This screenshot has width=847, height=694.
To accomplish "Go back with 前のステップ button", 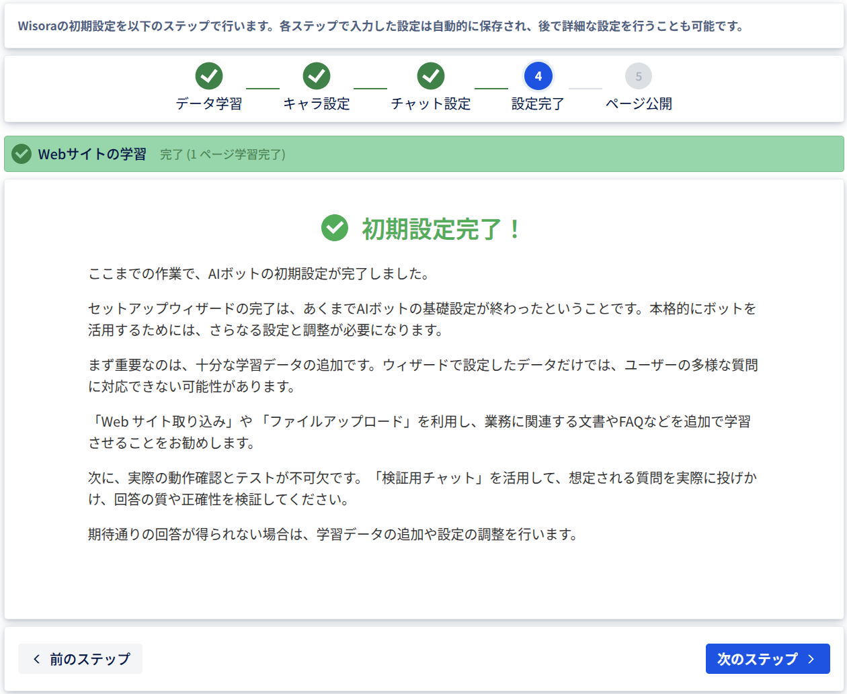I will (x=81, y=659).
